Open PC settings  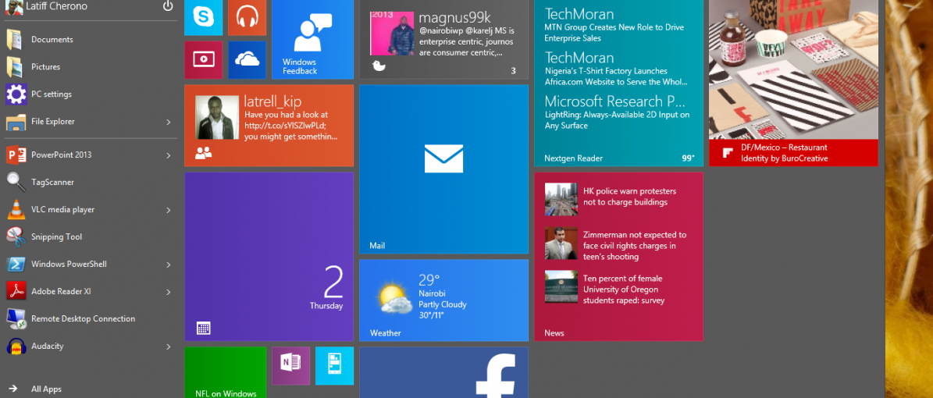point(91,94)
